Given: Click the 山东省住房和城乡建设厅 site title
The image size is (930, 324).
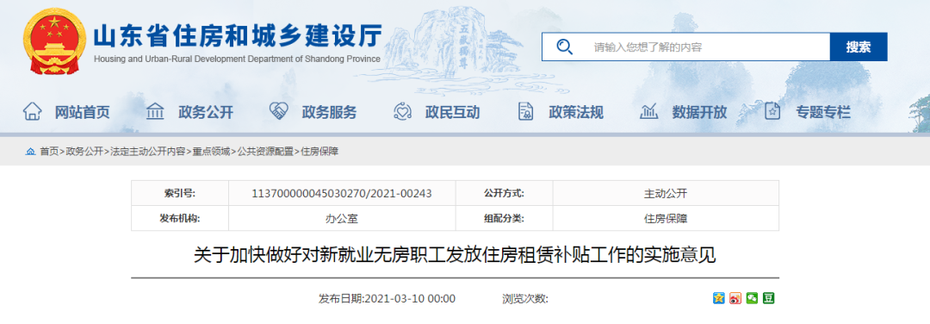Looking at the screenshot, I should pos(238,35).
